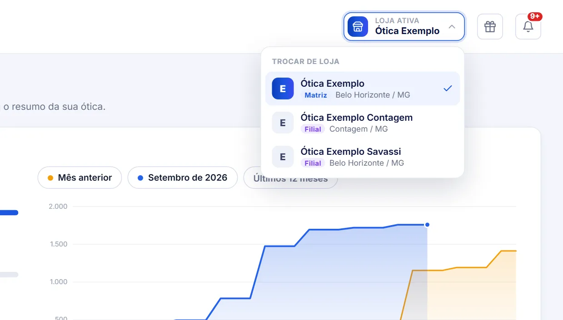
Task: Click the 9+ notification badge
Action: click(535, 16)
